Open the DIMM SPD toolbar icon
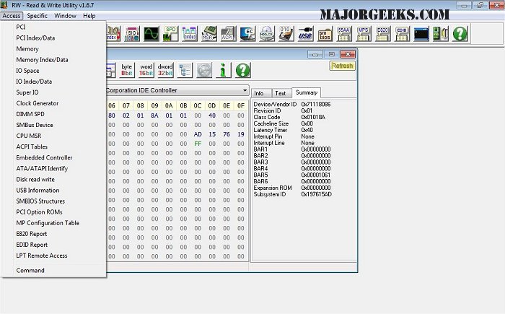The image size is (505, 314). (x=171, y=33)
